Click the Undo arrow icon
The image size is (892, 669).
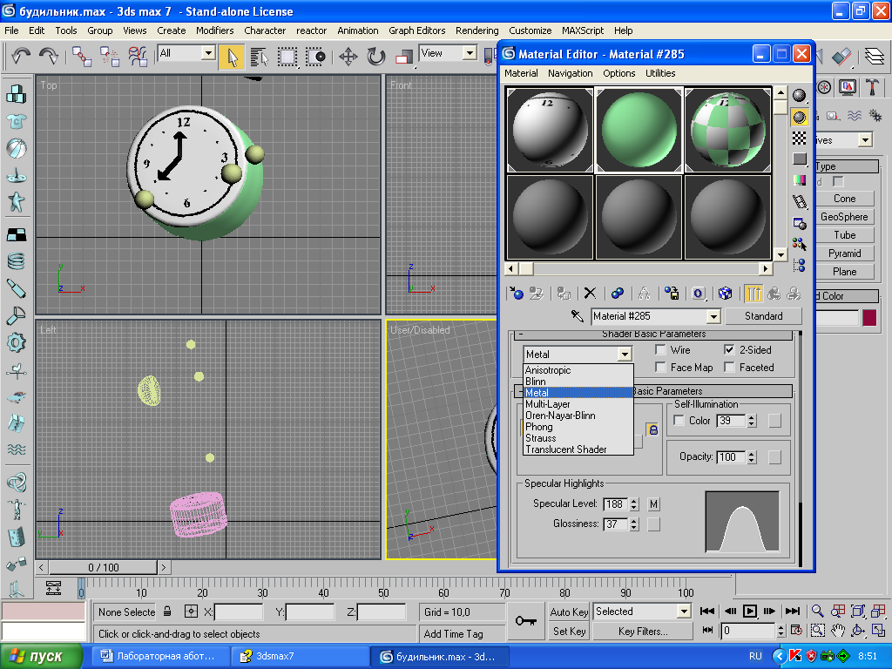point(21,56)
